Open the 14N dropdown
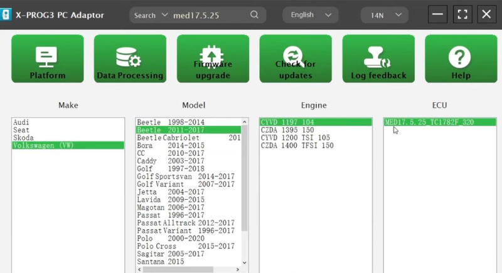 pyautogui.click(x=385, y=15)
